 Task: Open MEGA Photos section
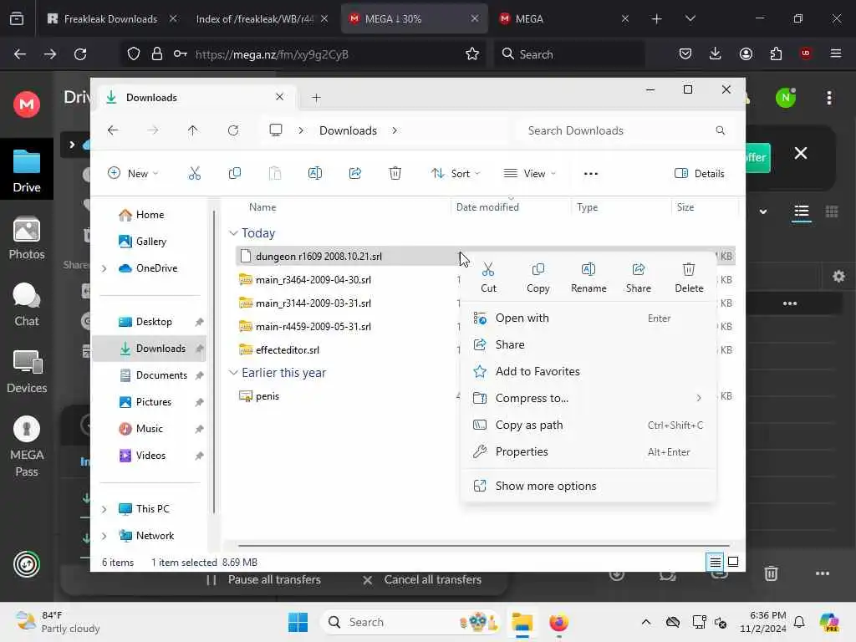[27, 238]
